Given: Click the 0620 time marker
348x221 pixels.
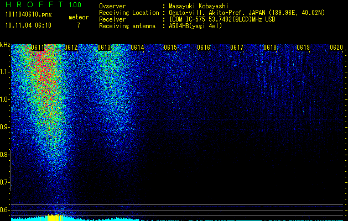Looking at the screenshot, I should click(x=336, y=48).
